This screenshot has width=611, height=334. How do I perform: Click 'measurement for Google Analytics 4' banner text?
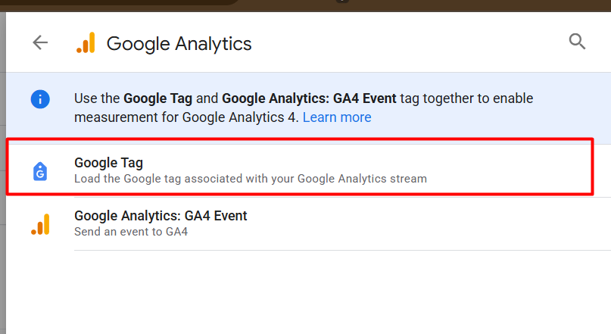186,117
